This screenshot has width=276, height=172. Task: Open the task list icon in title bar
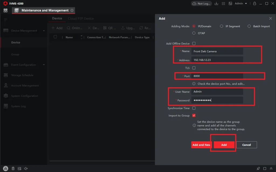223,4
